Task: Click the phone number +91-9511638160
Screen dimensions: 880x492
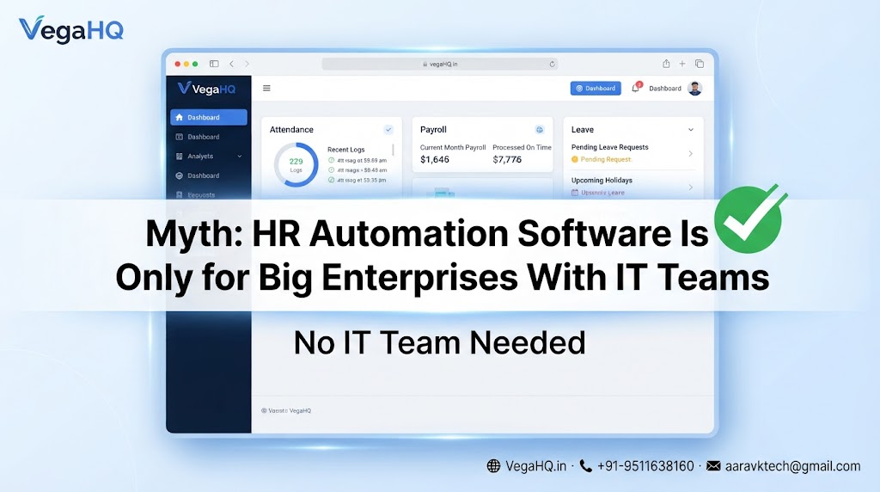Action: click(x=645, y=466)
